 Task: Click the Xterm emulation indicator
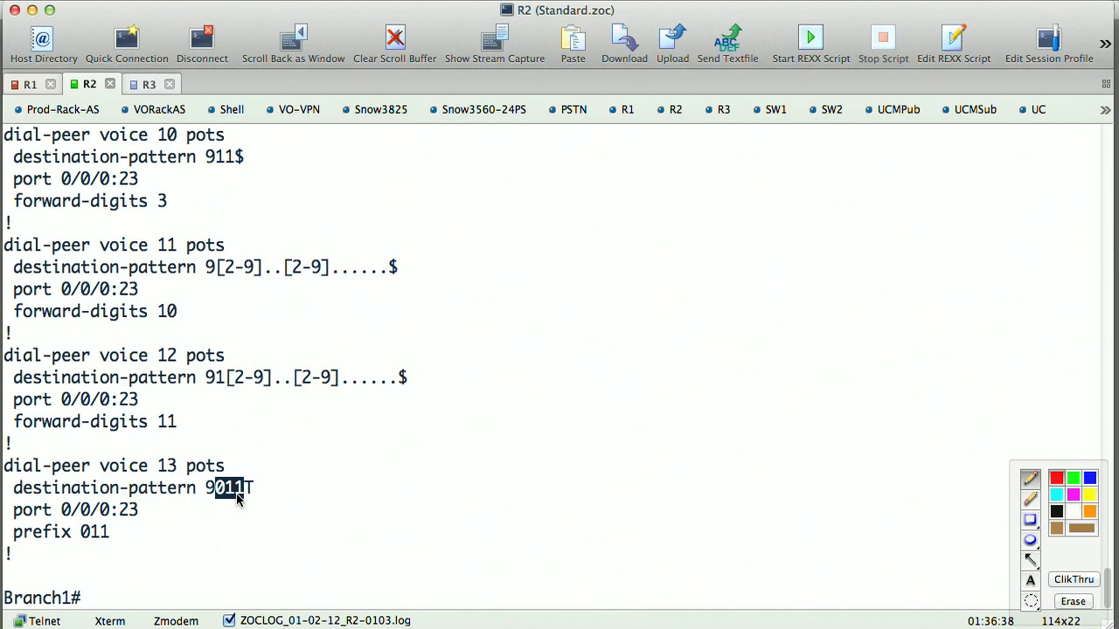[109, 621]
